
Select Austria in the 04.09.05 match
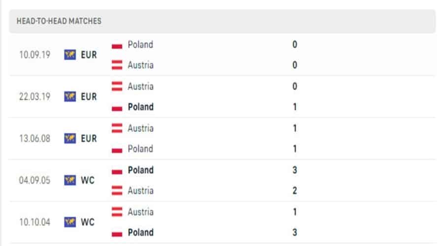click(x=140, y=190)
